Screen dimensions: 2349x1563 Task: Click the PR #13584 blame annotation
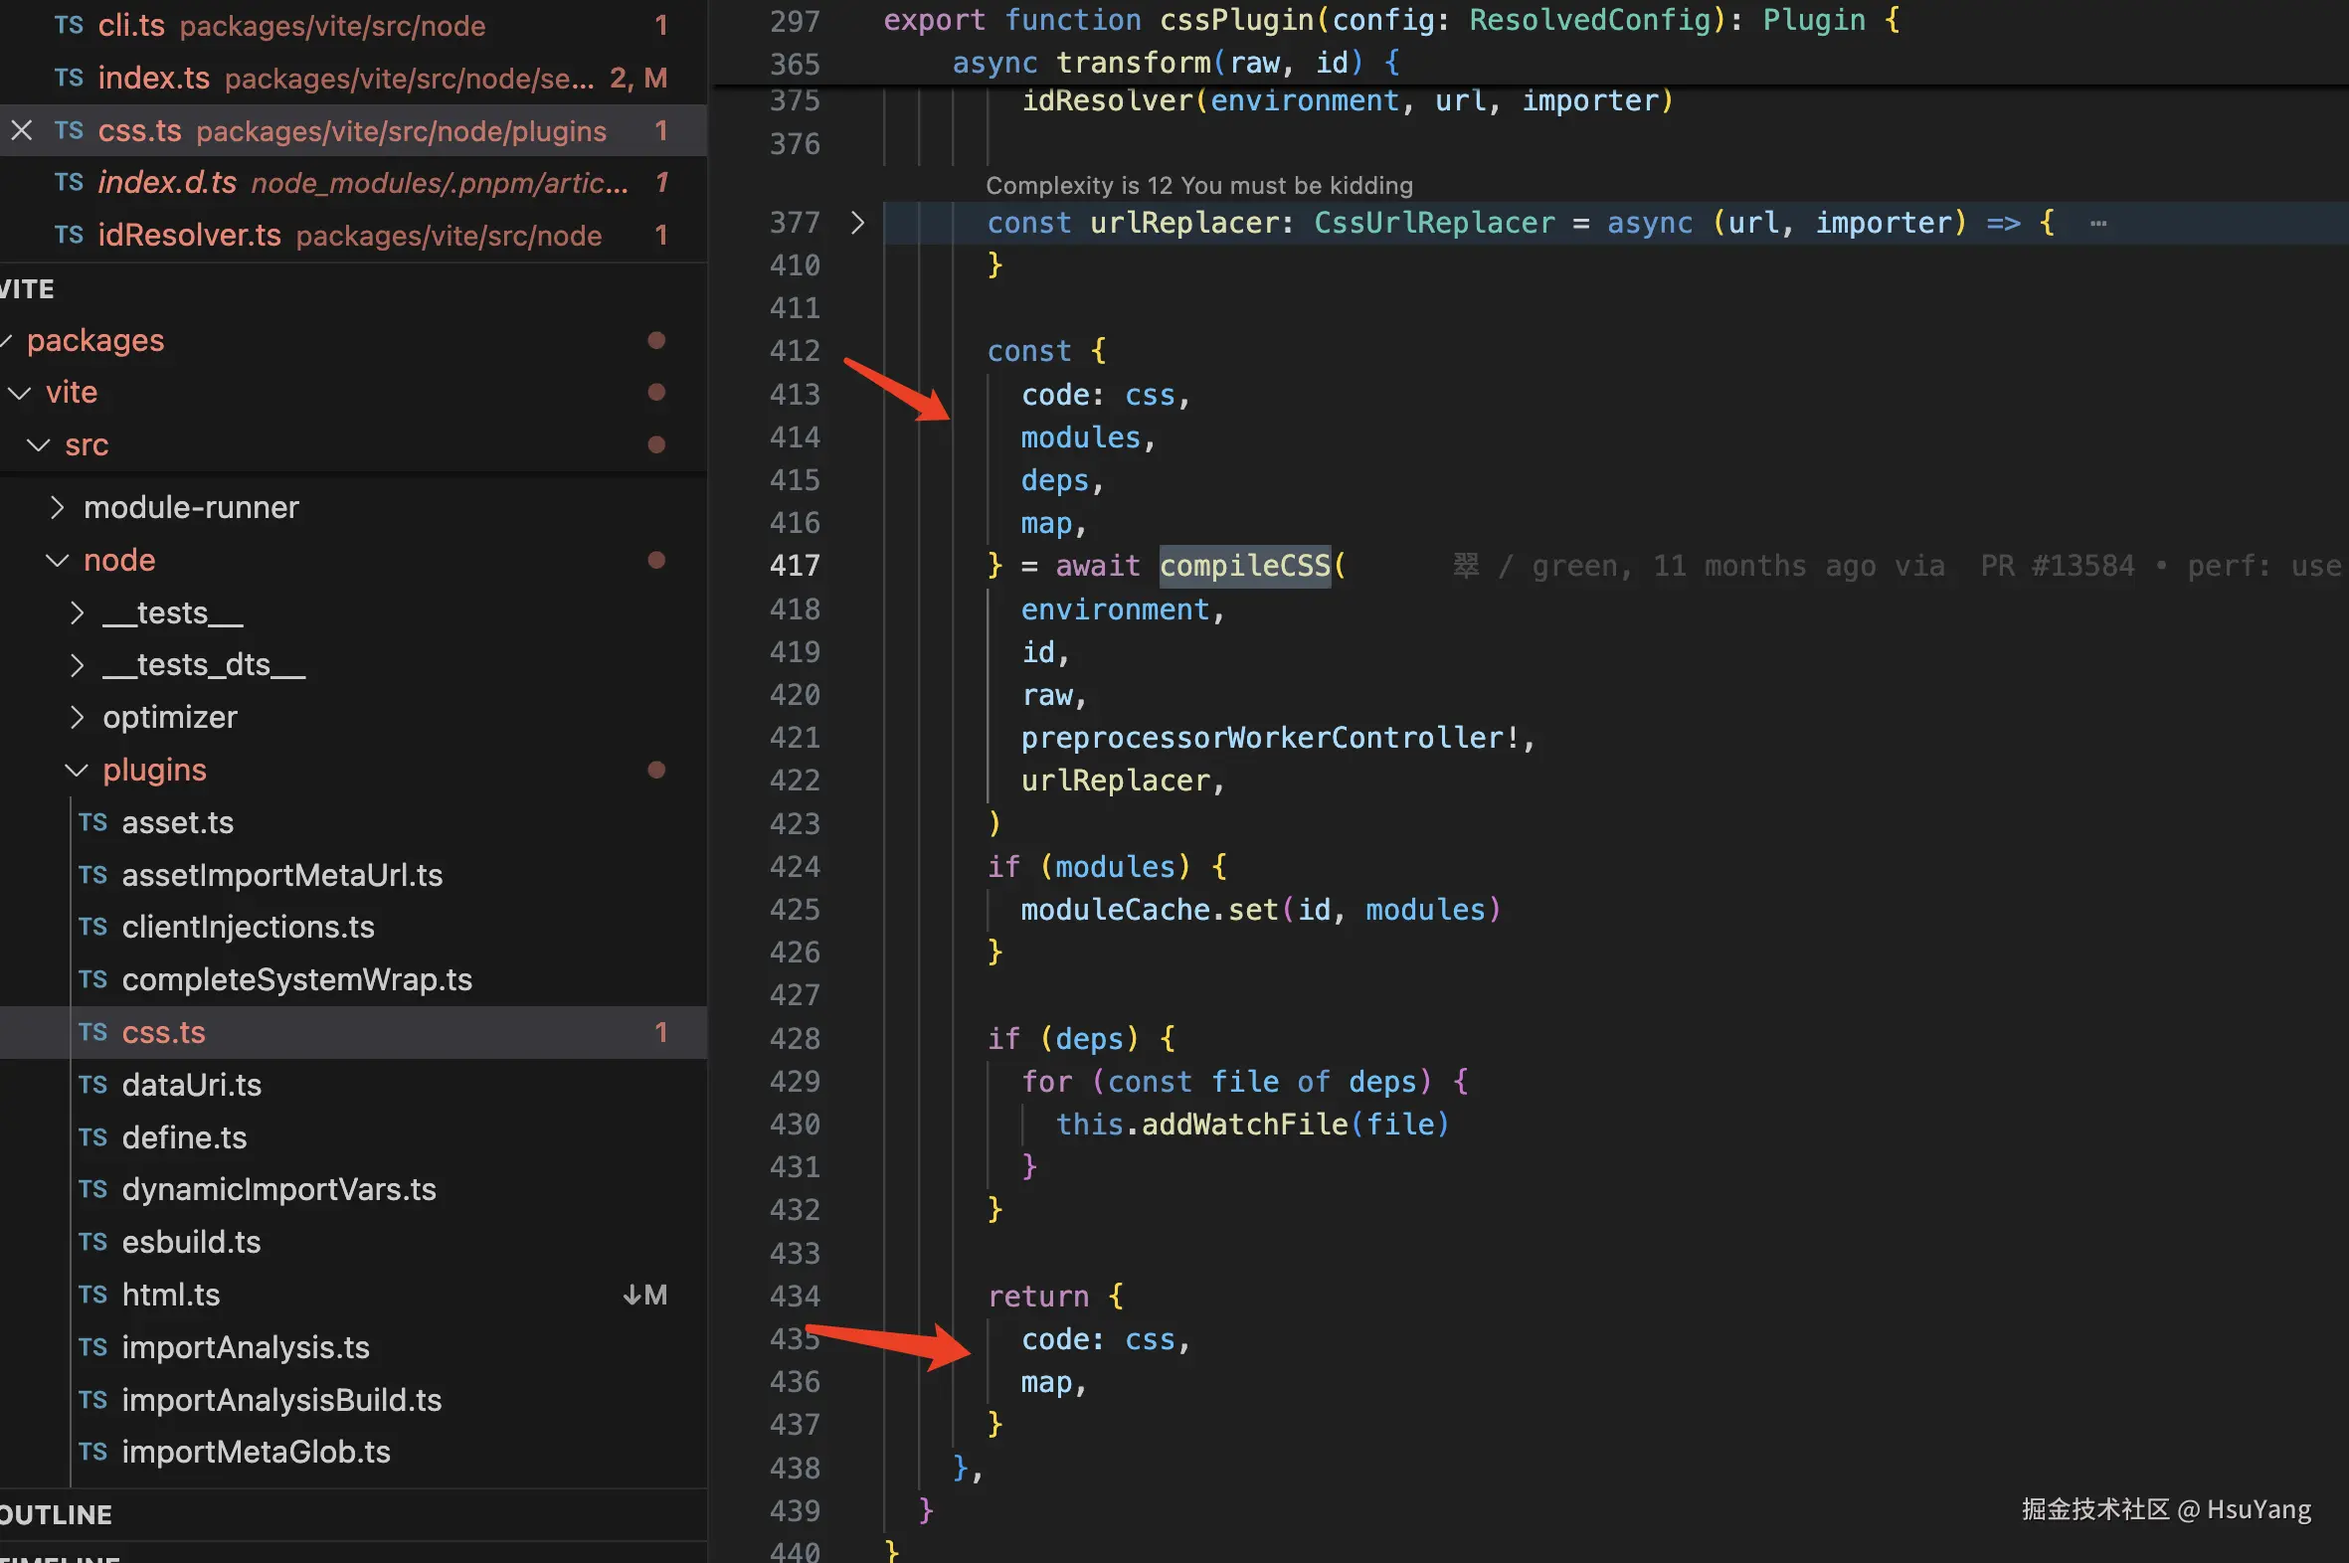tap(2057, 566)
